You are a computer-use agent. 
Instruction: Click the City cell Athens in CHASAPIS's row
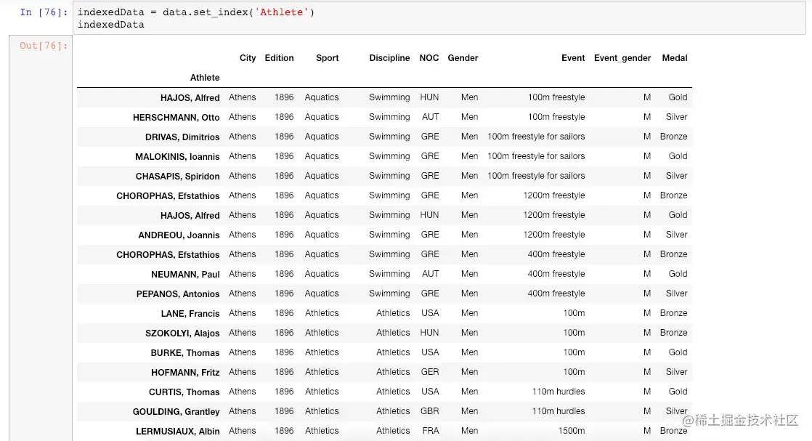(243, 177)
